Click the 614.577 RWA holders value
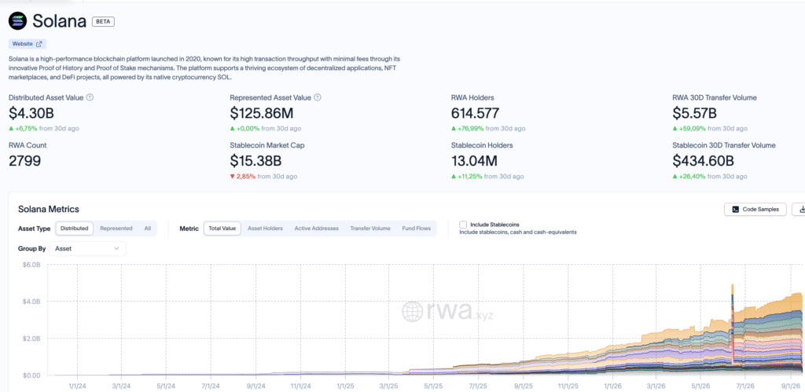Image resolution: width=805 pixels, height=392 pixels. point(475,113)
